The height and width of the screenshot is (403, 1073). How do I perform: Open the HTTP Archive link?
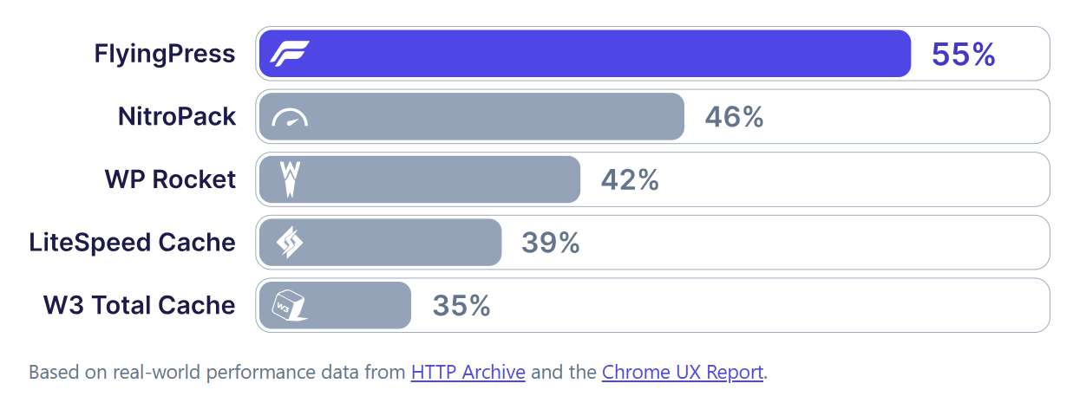(468, 373)
